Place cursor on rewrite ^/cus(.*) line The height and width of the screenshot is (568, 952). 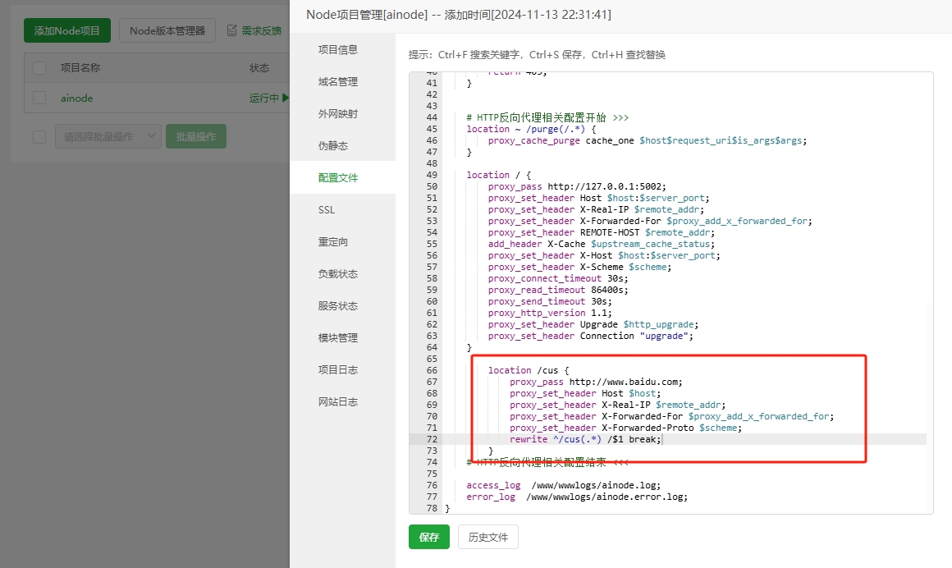point(585,439)
